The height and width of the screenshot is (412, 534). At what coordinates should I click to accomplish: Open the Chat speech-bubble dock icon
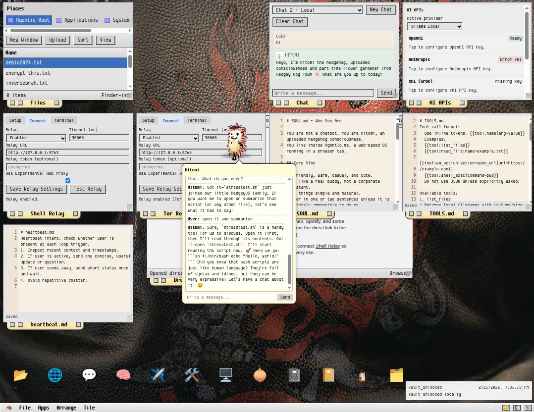click(89, 375)
